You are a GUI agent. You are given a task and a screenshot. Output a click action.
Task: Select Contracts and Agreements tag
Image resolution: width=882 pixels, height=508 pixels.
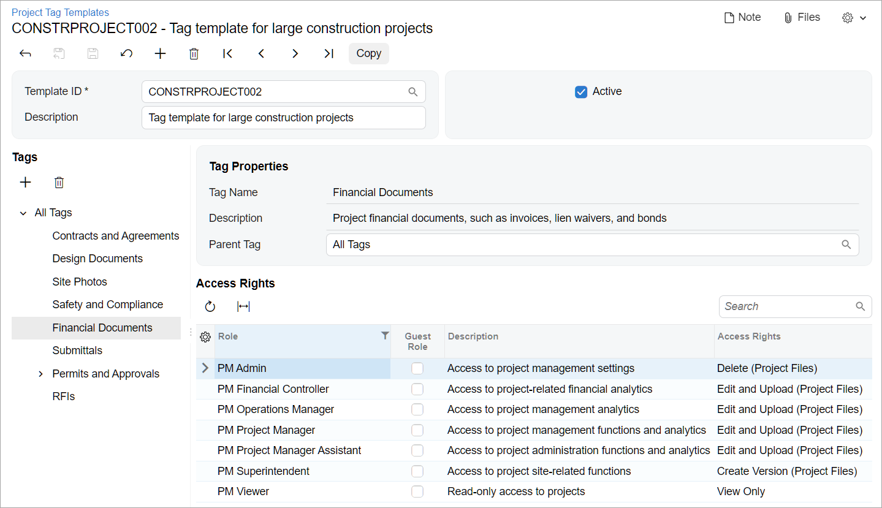point(116,236)
